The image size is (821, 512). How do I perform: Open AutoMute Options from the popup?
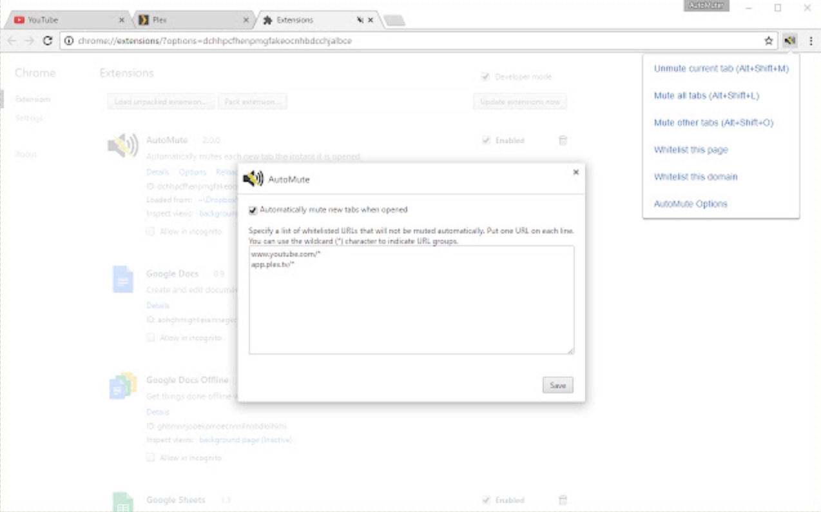690,204
